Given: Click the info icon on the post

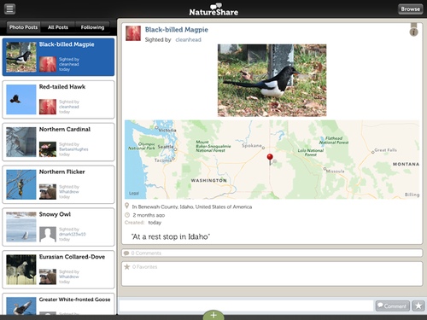Looking at the screenshot, I should [x=413, y=32].
